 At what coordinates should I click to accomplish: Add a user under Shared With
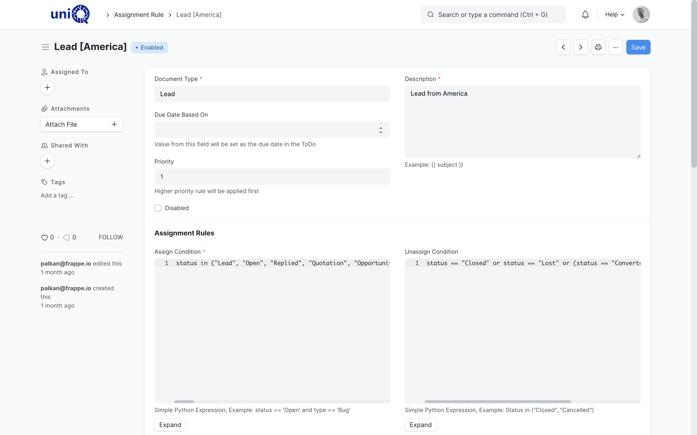click(47, 161)
